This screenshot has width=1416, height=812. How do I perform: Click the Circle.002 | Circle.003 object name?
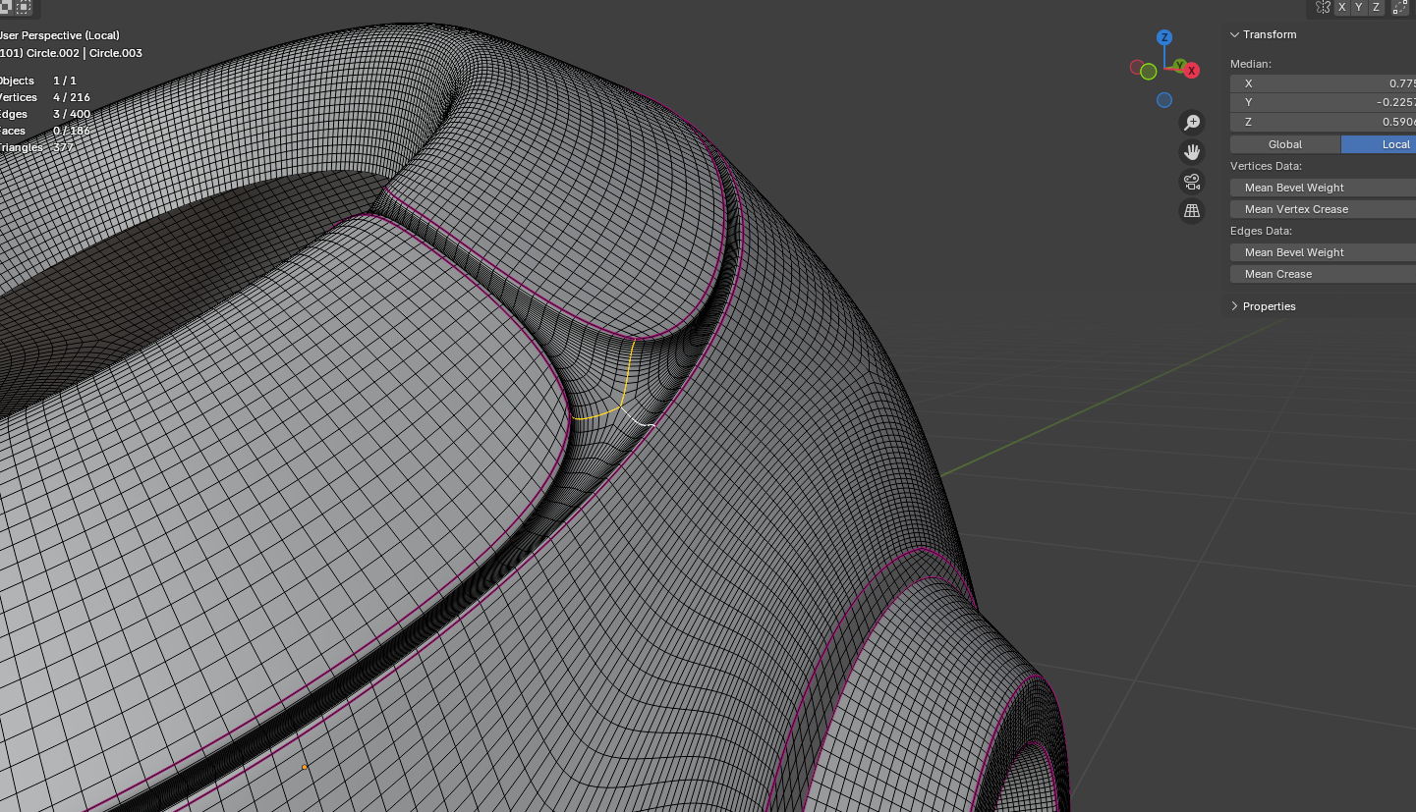click(85, 53)
